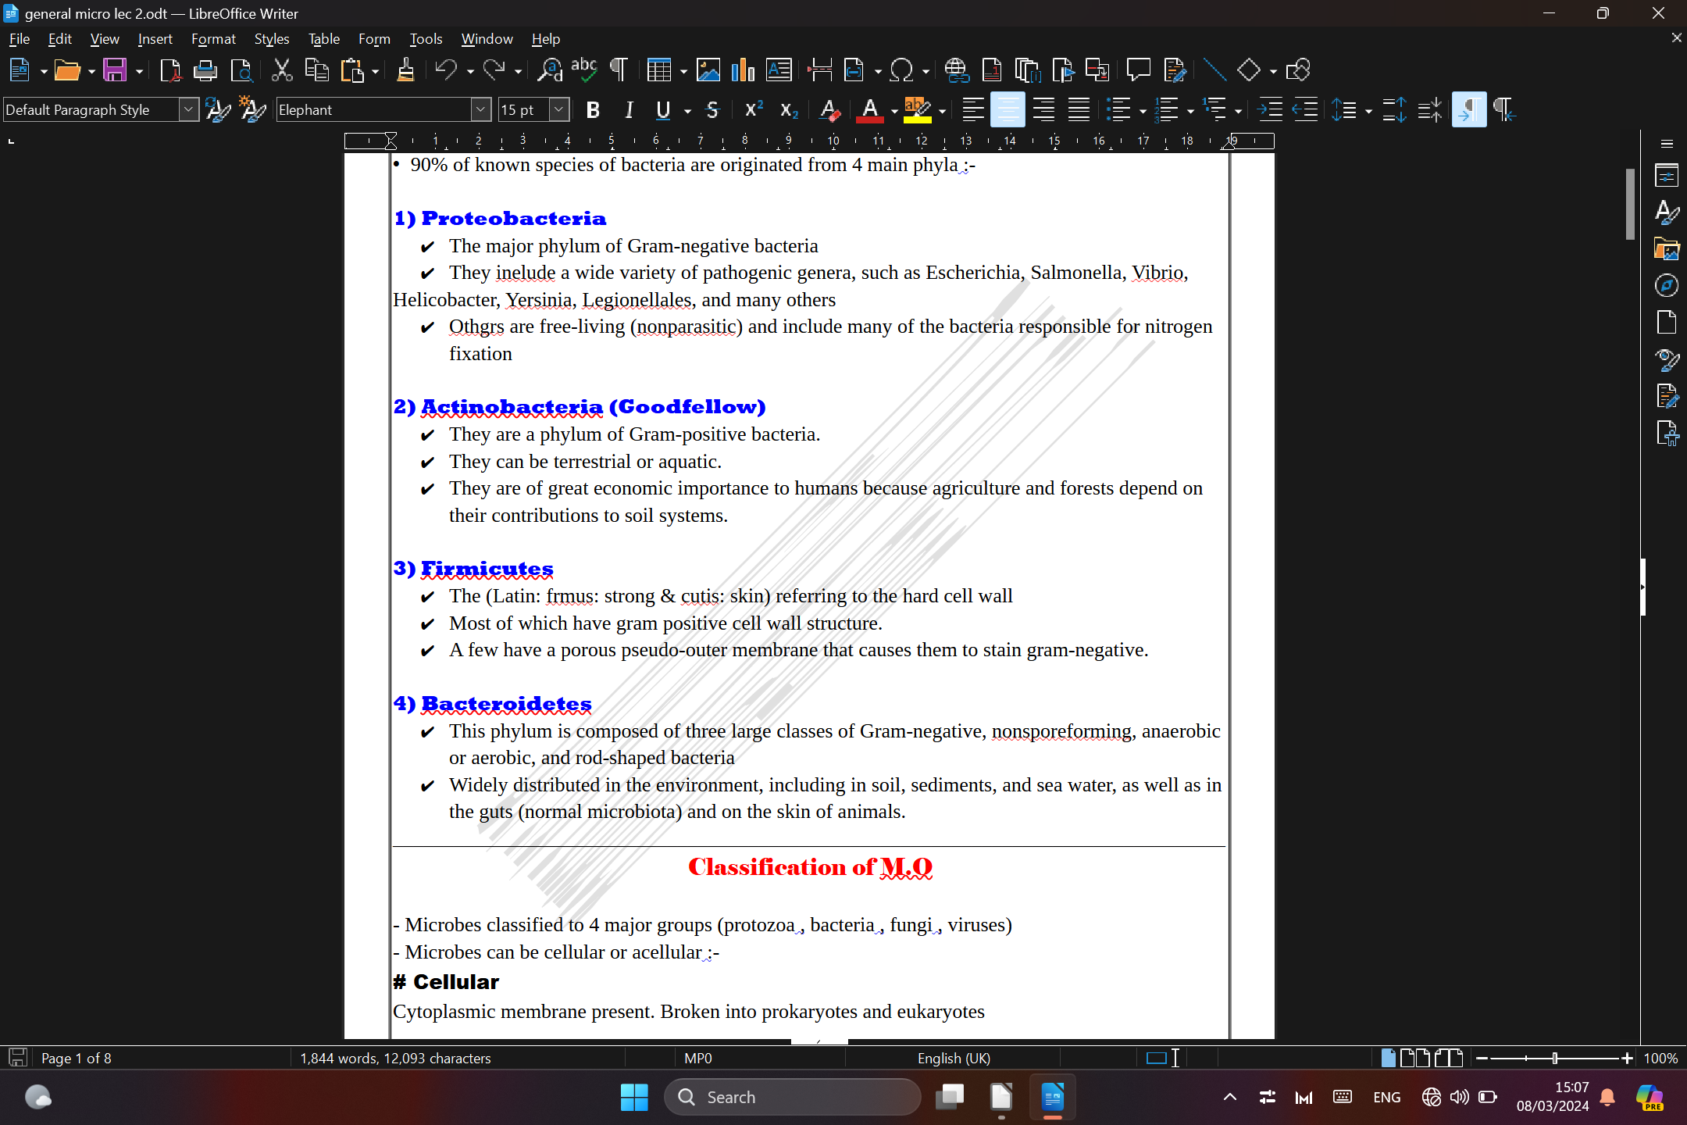The height and width of the screenshot is (1125, 1687).
Task: Insert a table
Action: point(658,70)
